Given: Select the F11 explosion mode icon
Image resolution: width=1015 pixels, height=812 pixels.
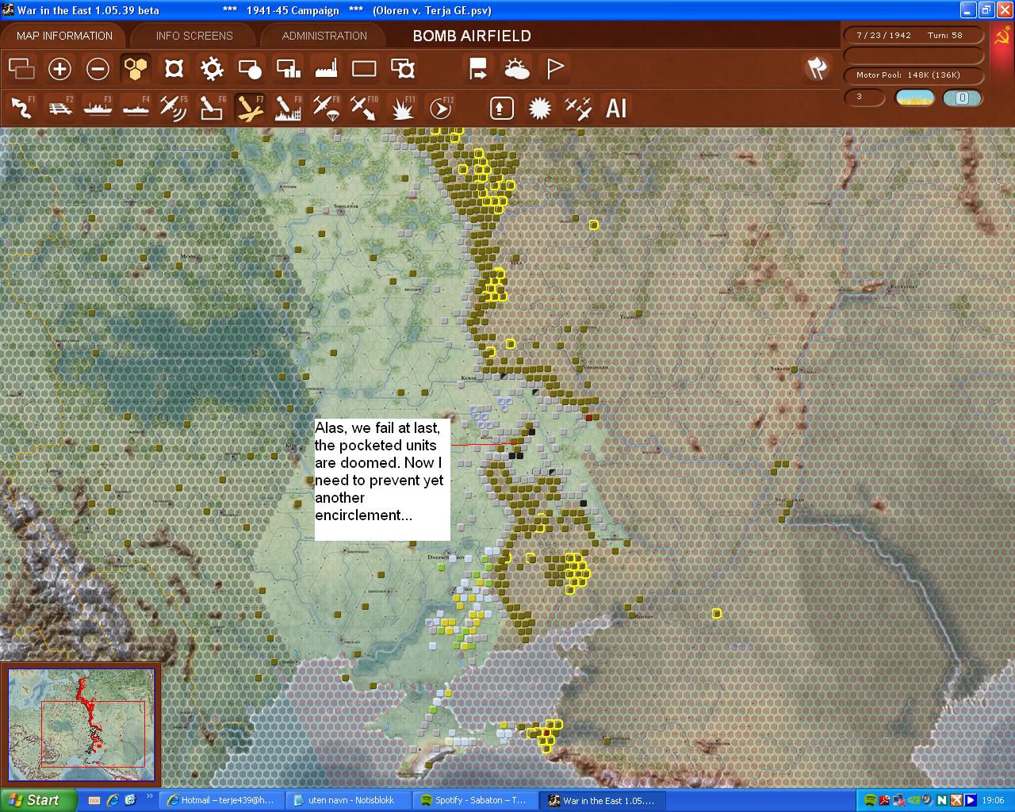Looking at the screenshot, I should coord(403,107).
